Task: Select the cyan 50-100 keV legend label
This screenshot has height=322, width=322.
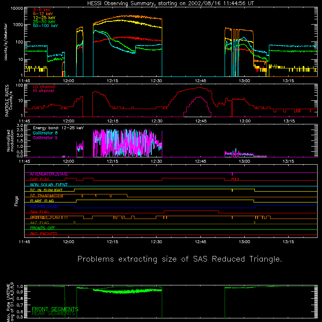Action: [x=45, y=26]
